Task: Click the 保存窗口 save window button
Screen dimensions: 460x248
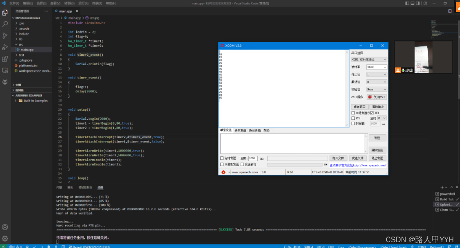Action: (x=359, y=107)
